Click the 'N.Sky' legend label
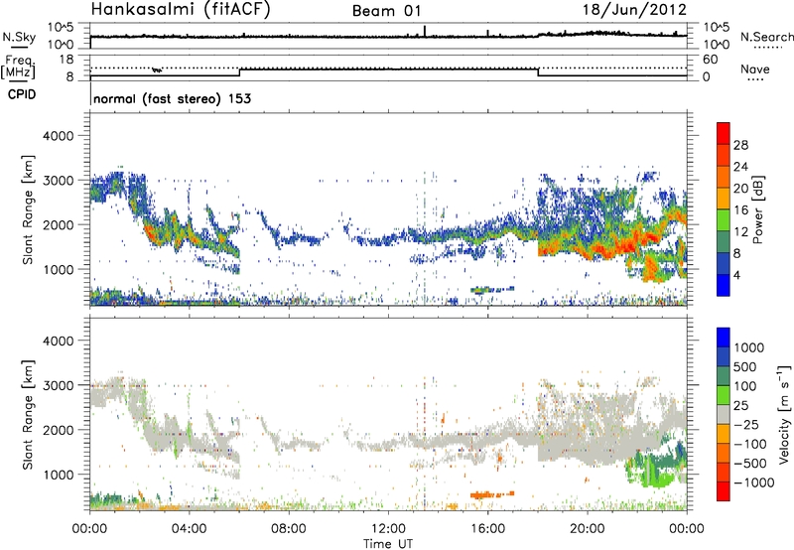Image resolution: width=794 pixels, height=550 pixels. 19,37
